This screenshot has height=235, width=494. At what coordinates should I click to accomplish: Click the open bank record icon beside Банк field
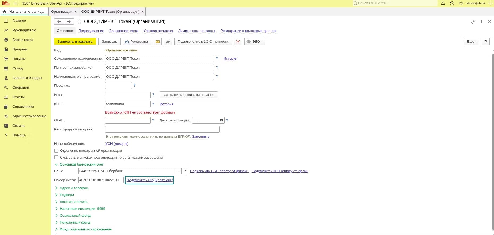pos(184,171)
